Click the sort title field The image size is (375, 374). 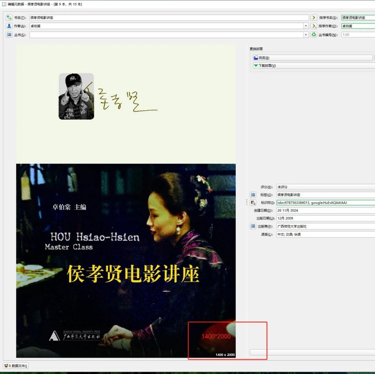pos(358,17)
